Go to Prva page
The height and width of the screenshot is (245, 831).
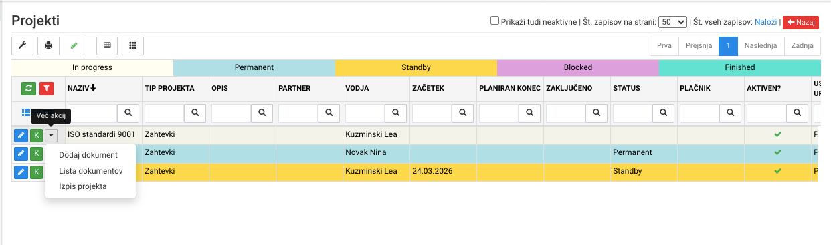pyautogui.click(x=664, y=46)
